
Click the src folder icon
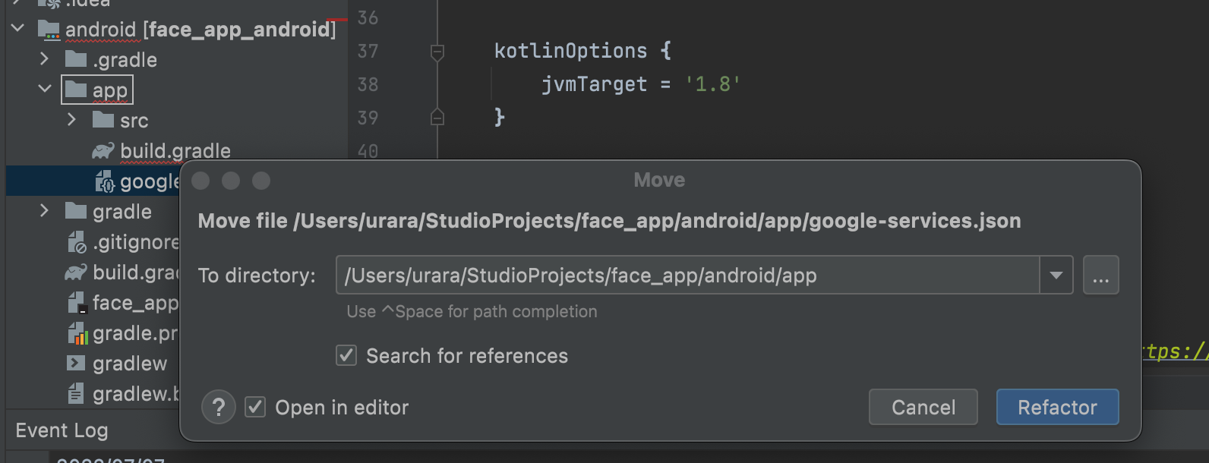[103, 120]
